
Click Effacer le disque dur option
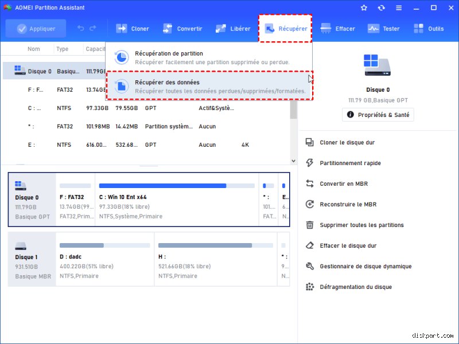[348, 246]
